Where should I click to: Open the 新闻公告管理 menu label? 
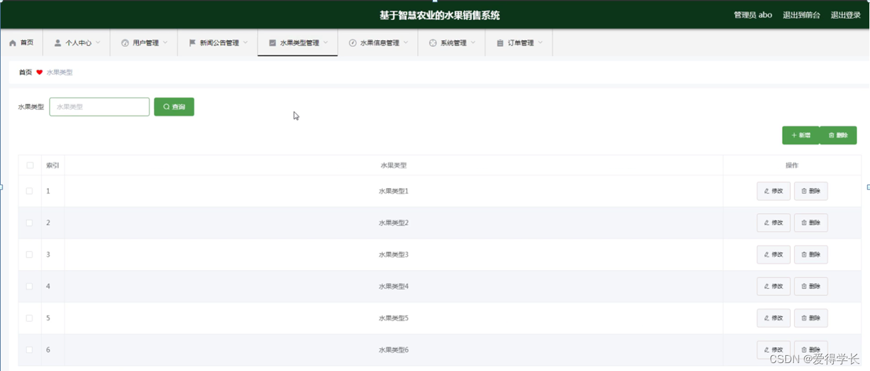[219, 43]
